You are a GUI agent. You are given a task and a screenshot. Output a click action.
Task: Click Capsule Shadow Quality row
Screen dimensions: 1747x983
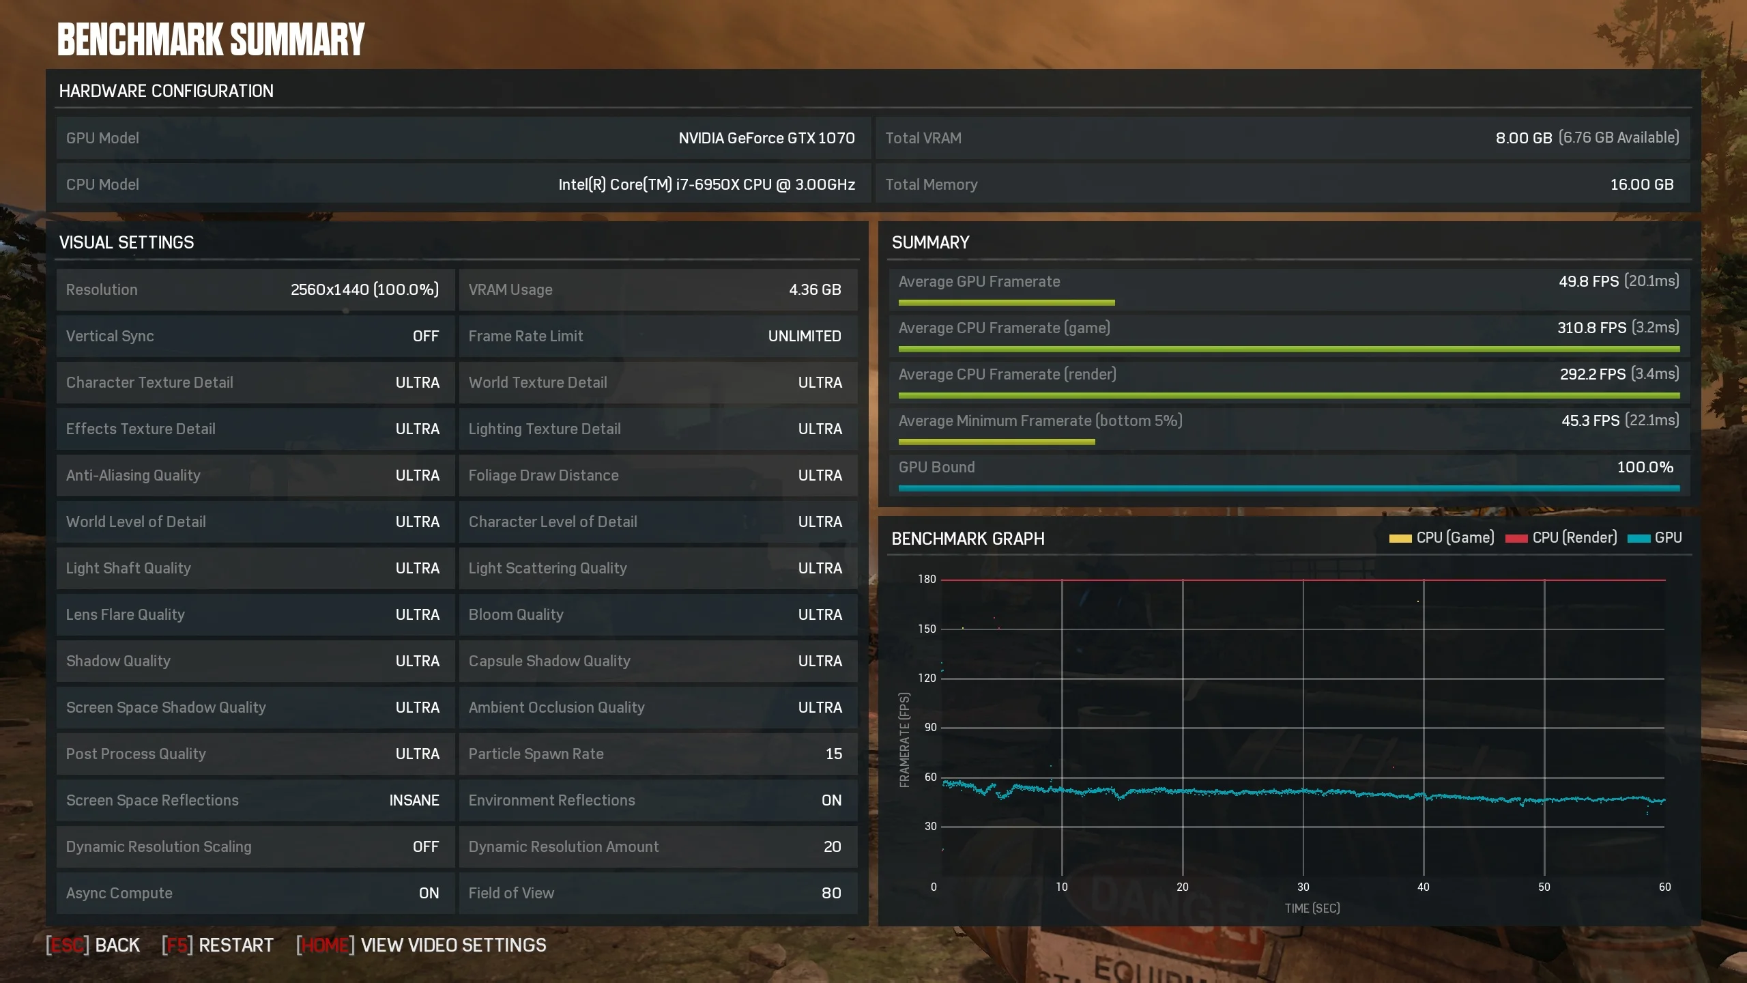658,661
